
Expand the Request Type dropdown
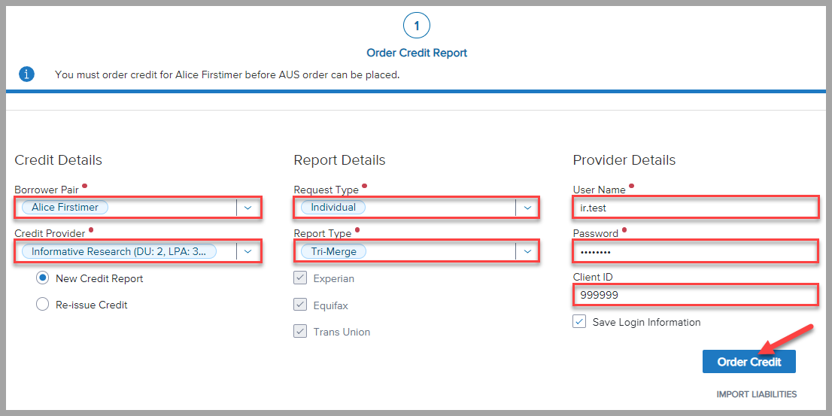click(x=527, y=208)
